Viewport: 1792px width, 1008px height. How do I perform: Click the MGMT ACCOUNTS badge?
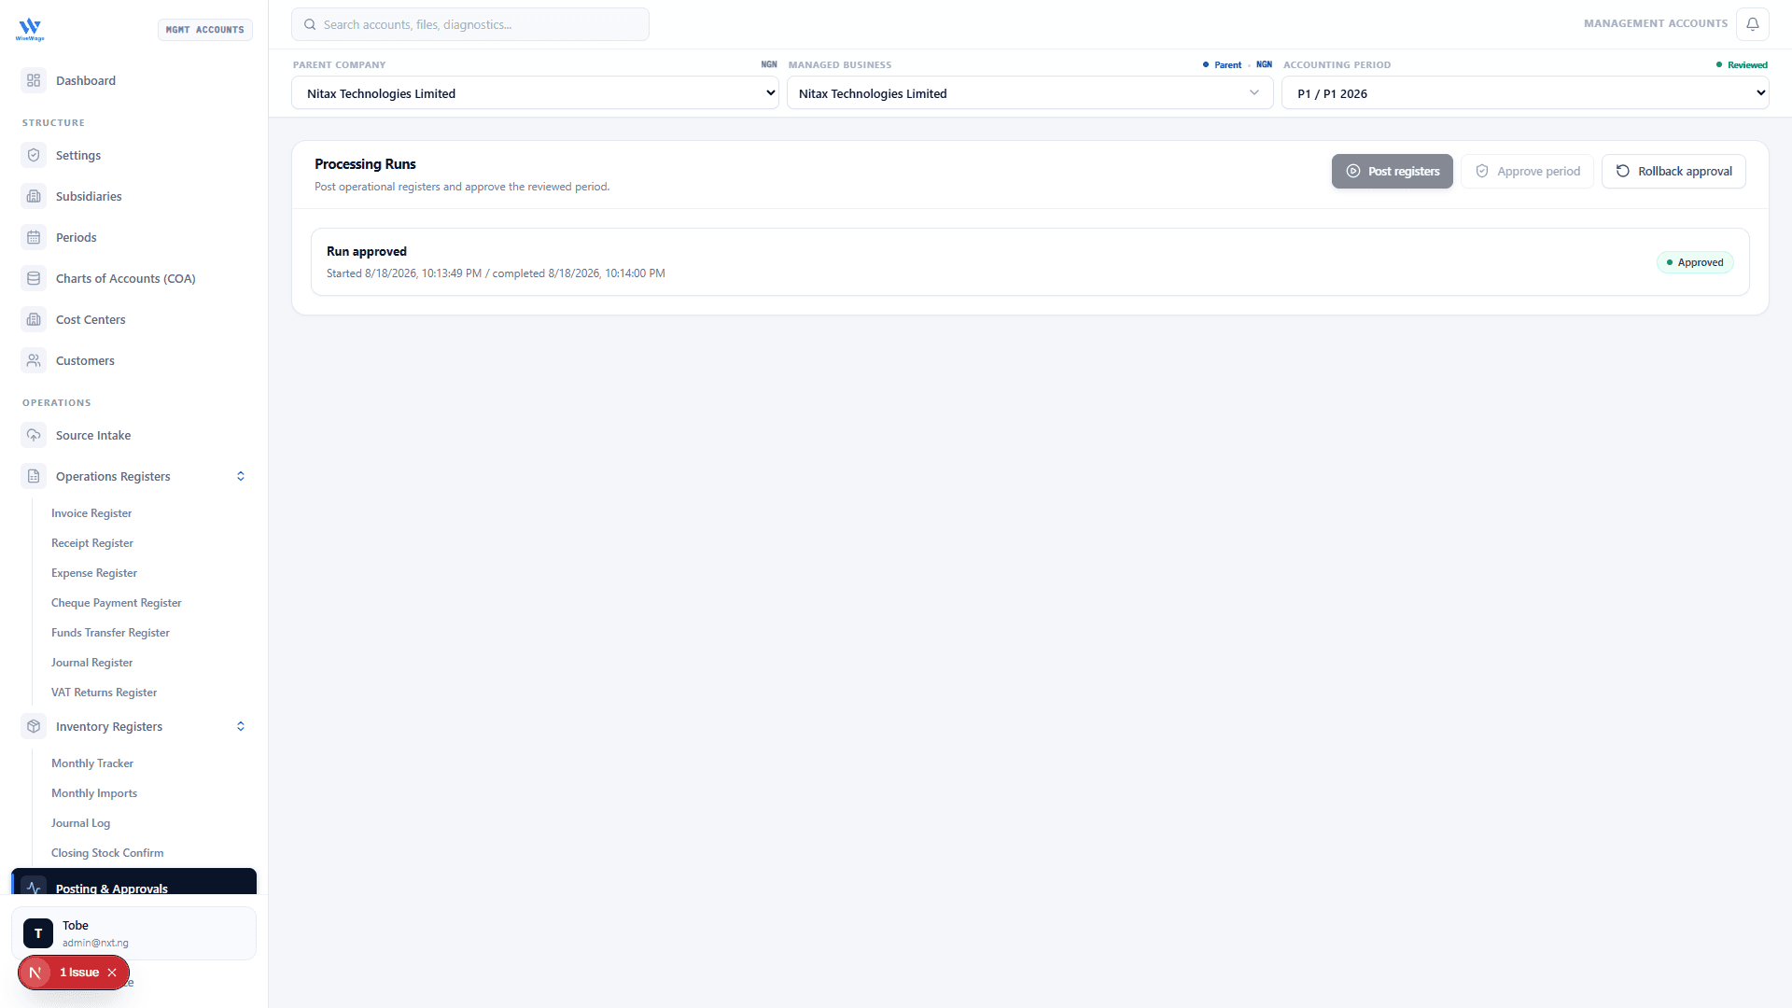[x=205, y=30]
